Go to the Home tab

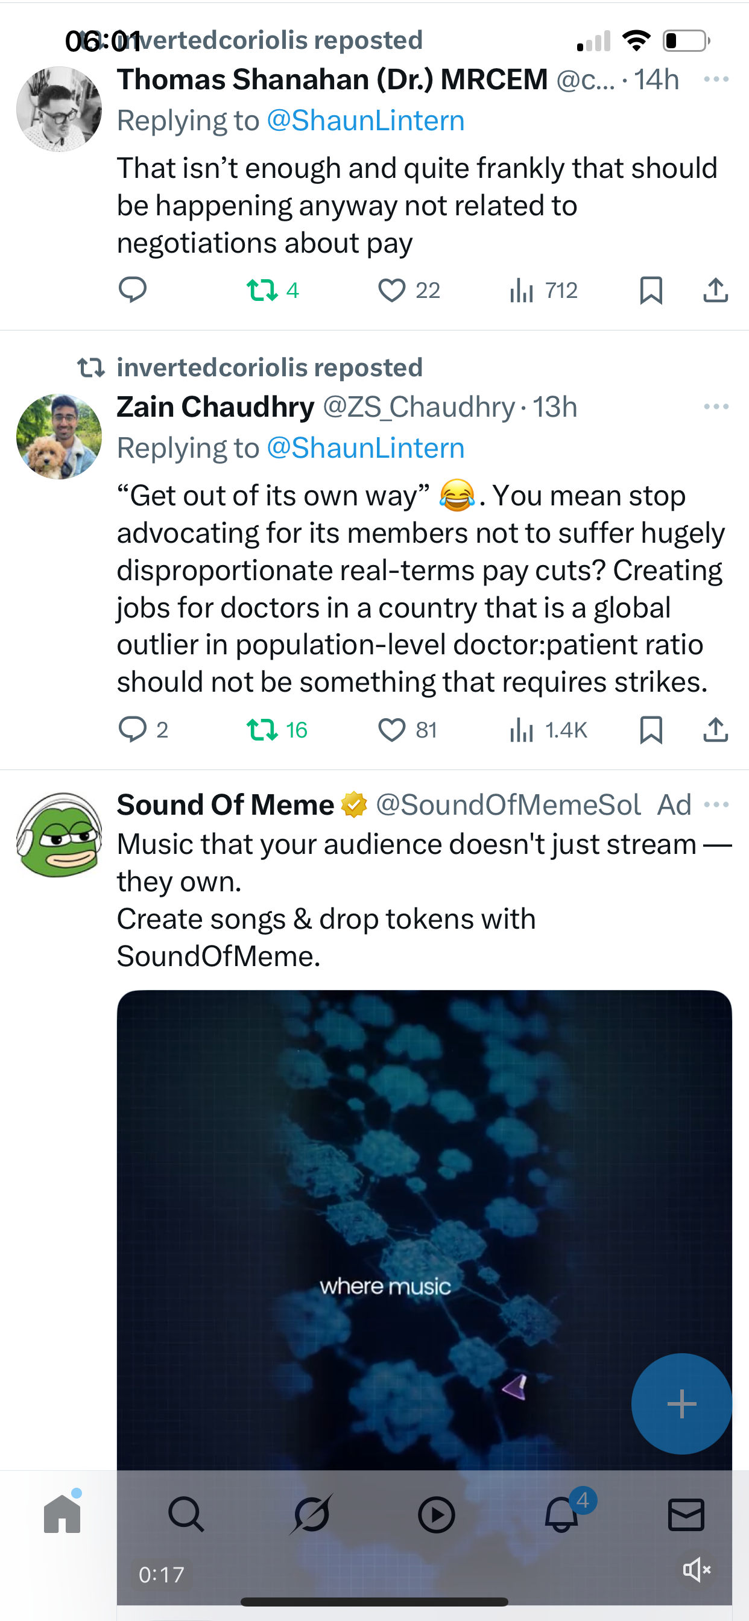(x=62, y=1514)
